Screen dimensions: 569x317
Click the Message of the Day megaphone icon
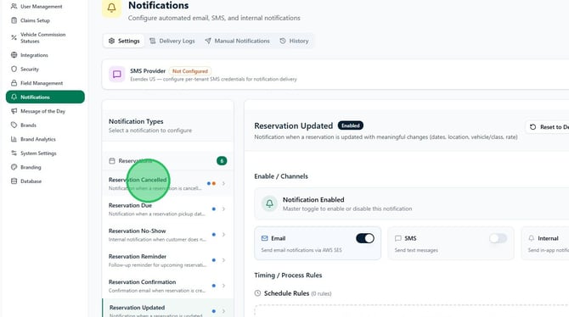[x=14, y=111]
